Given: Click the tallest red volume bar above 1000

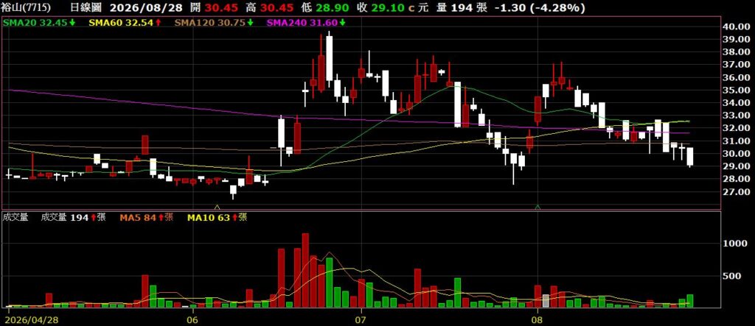Looking at the screenshot, I should click(305, 270).
